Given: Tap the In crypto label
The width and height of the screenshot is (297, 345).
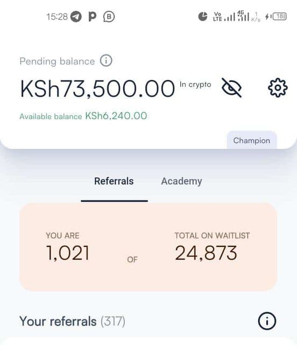Looking at the screenshot, I should [195, 85].
